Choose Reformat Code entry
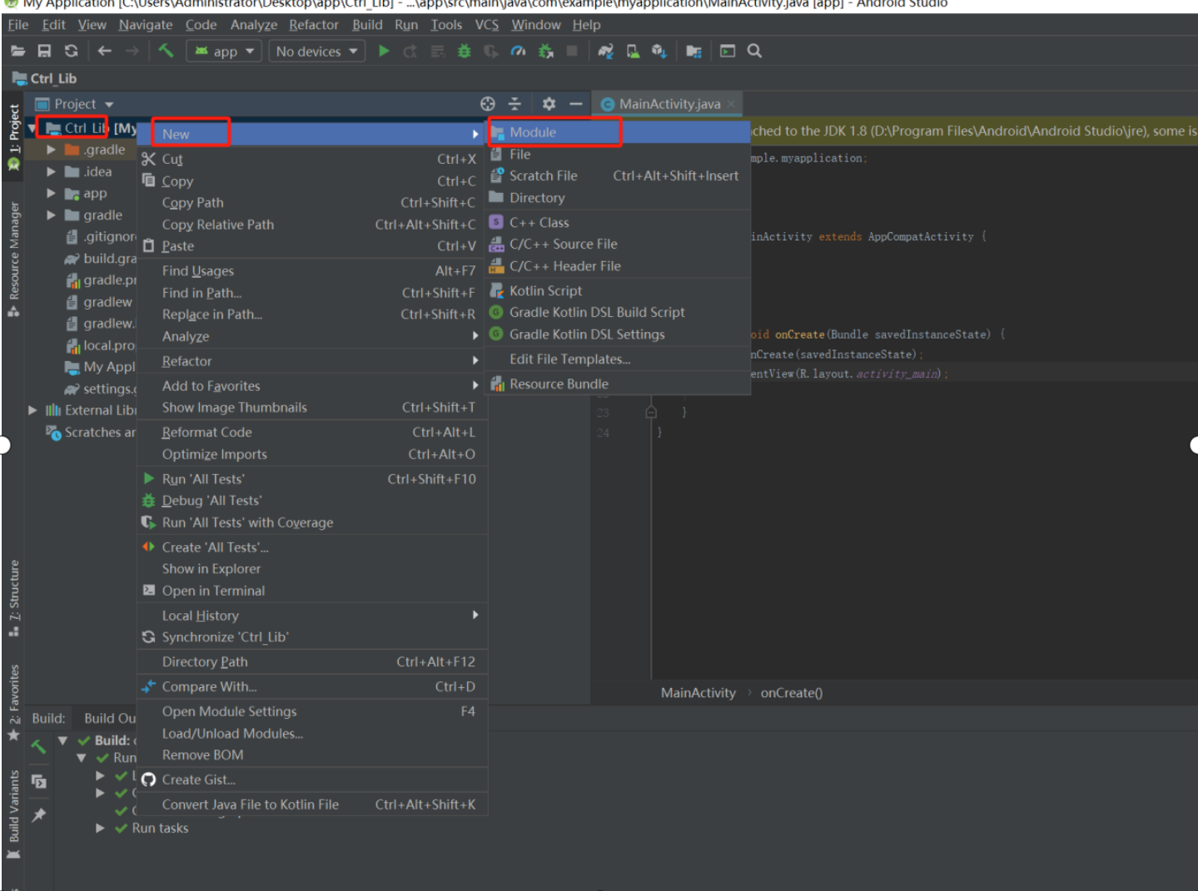Image resolution: width=1198 pixels, height=891 pixels. click(312, 432)
